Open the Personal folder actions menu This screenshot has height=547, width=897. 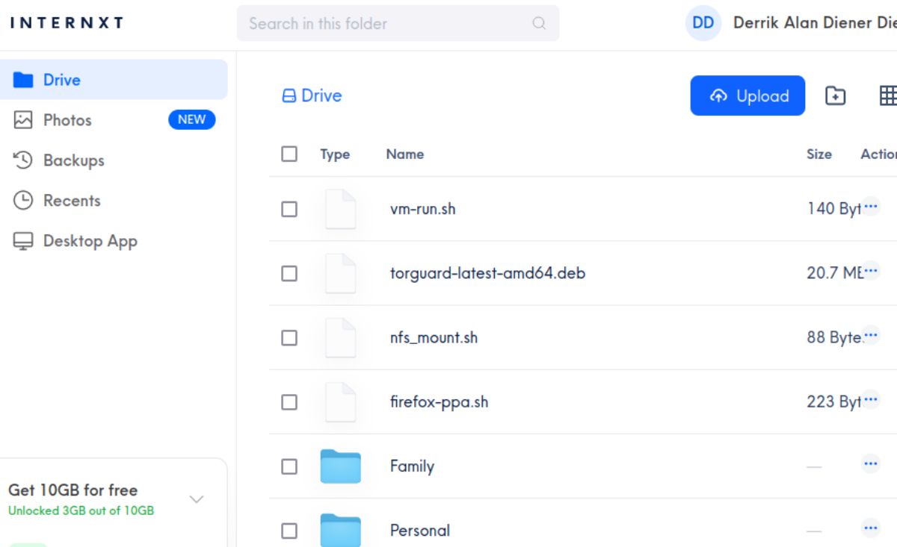point(870,526)
